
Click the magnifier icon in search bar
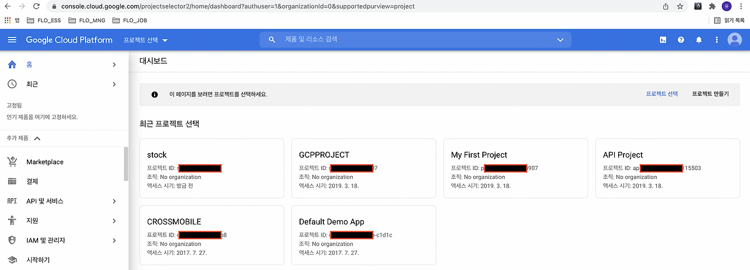point(272,40)
